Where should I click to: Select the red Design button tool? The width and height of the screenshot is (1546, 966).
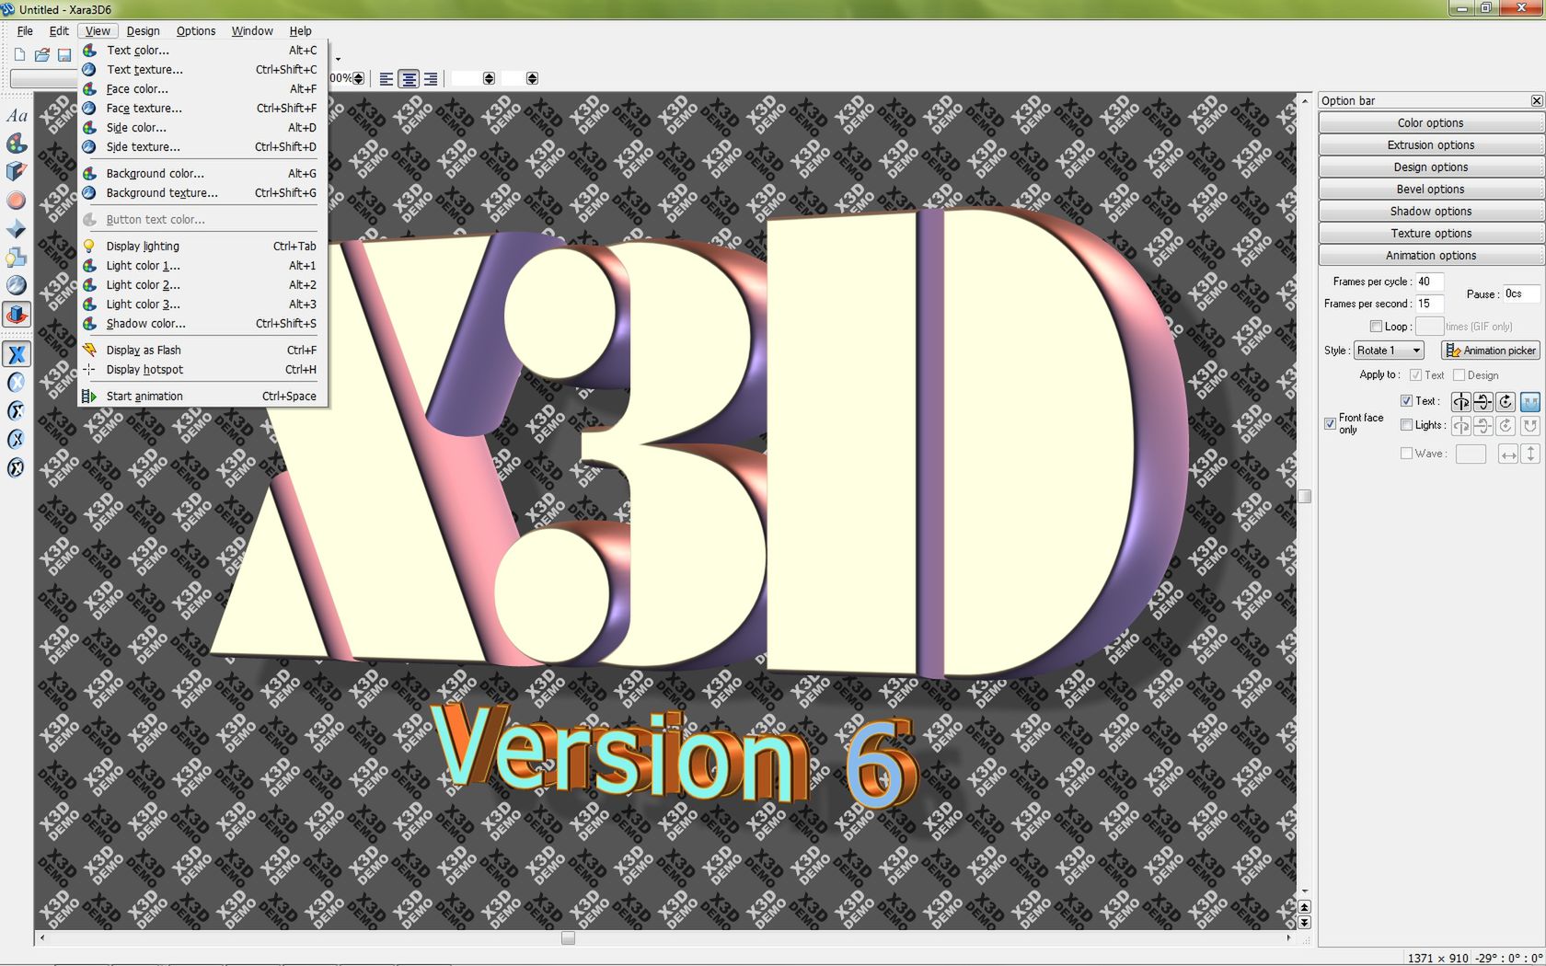[x=17, y=201]
